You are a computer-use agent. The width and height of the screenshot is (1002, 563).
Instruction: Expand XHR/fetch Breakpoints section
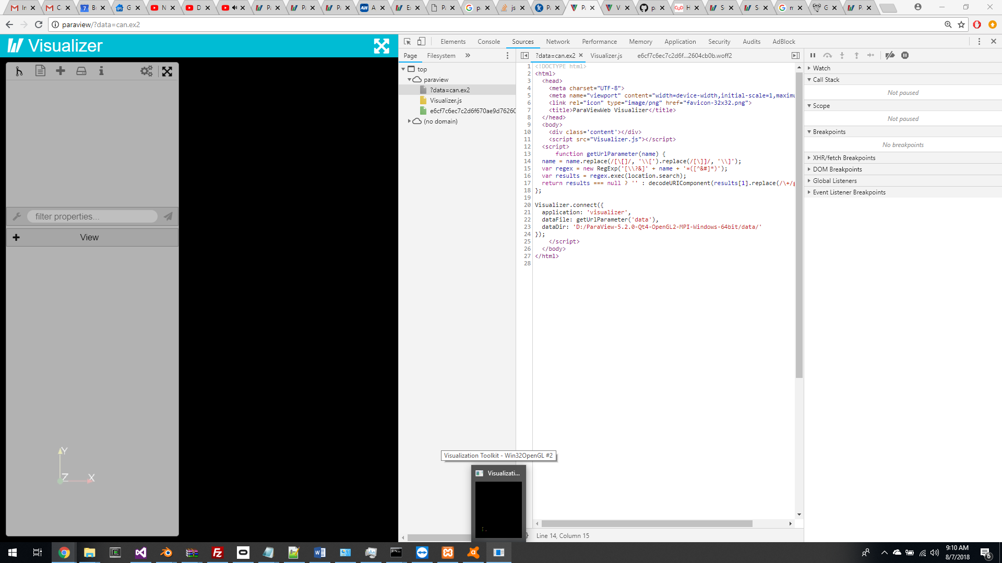click(x=844, y=158)
